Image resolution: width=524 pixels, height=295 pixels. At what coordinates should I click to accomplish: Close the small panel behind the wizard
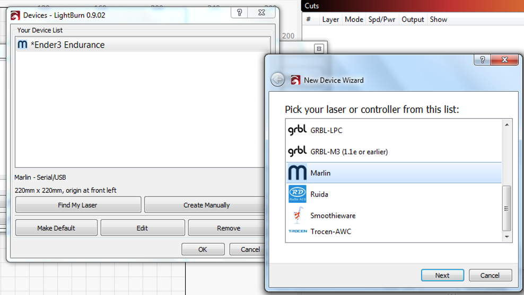click(319, 49)
